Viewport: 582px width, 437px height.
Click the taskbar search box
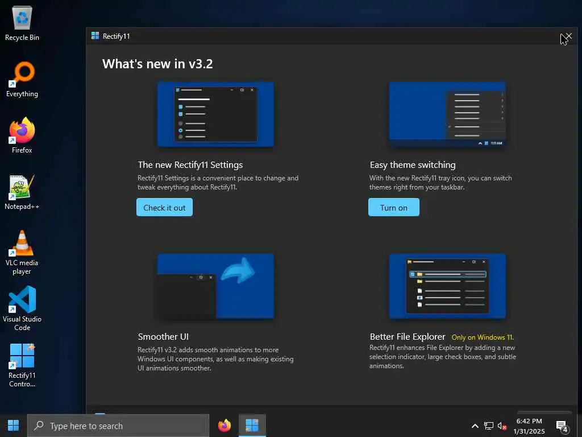[x=118, y=426]
